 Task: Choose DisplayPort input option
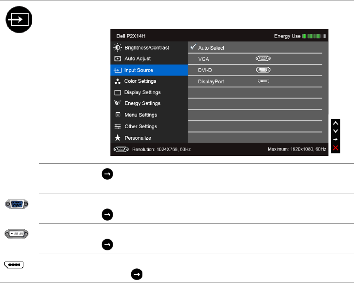click(255, 81)
